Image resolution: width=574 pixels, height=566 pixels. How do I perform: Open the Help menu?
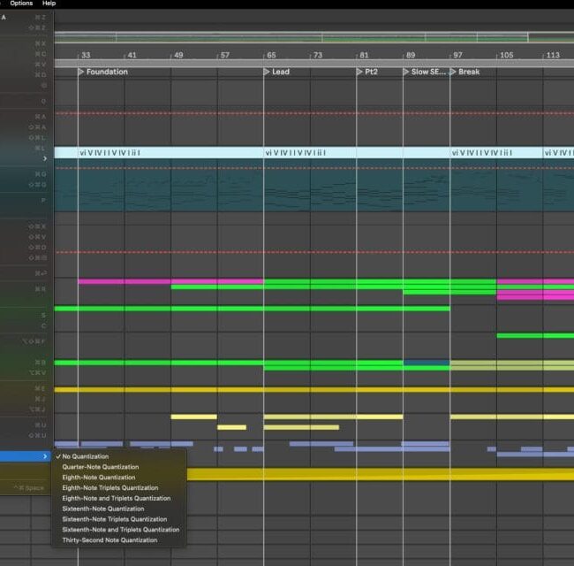(x=49, y=4)
